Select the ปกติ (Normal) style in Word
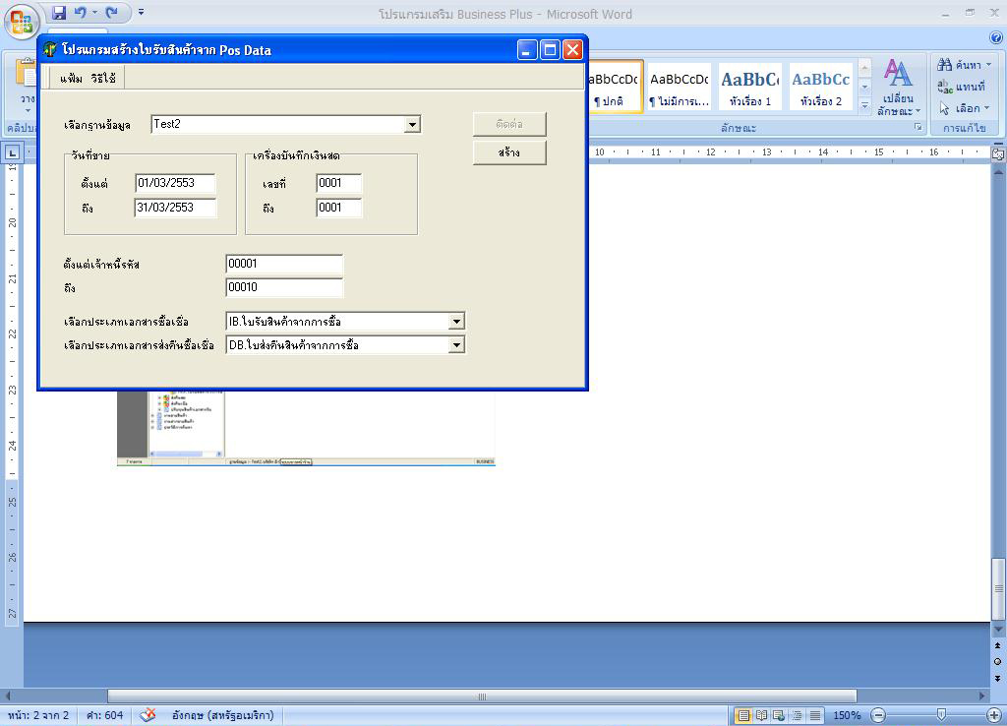This screenshot has height=726, width=1007. [x=614, y=87]
